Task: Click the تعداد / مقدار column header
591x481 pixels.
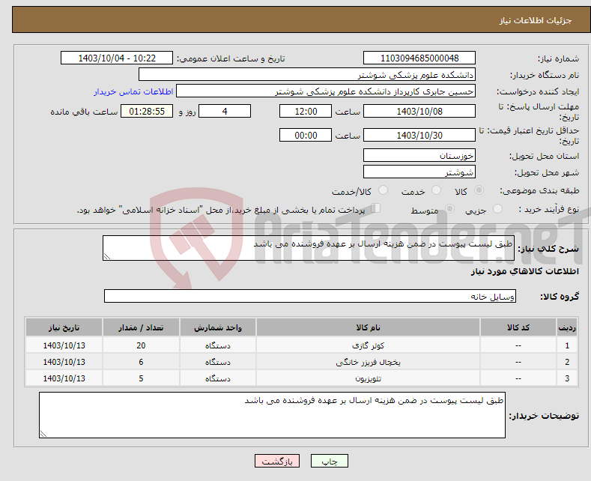Action: [141, 327]
